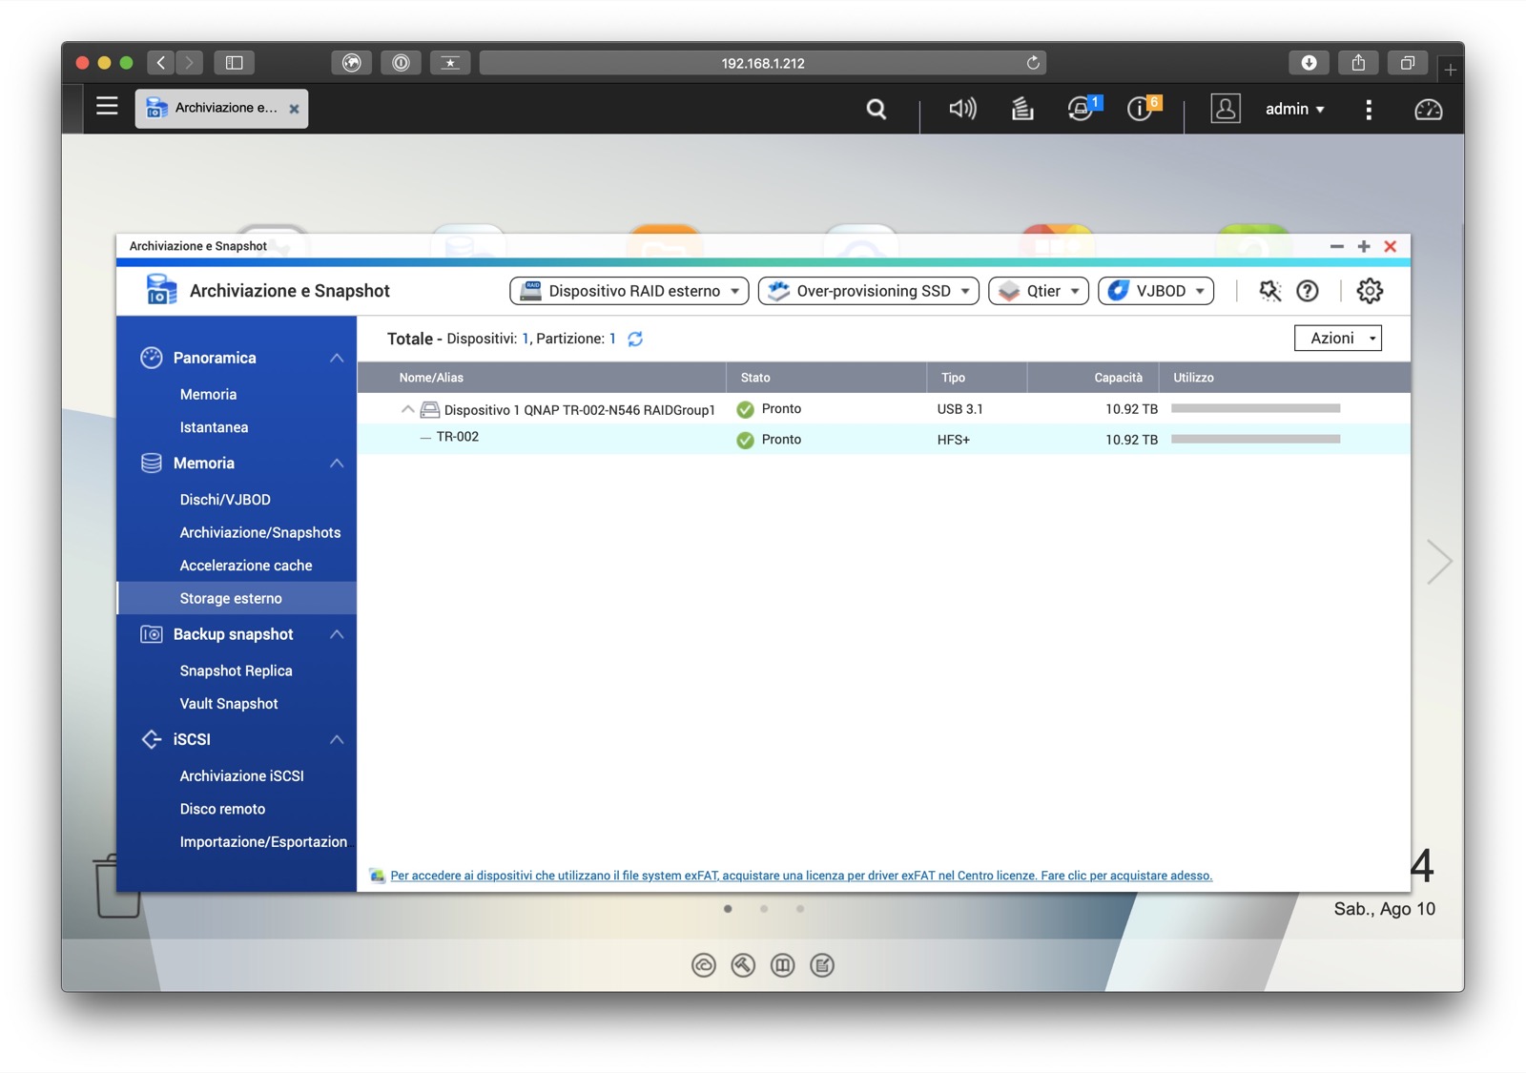1526x1073 pixels.
Task: Open Archiviazione iSCSI page
Action: point(241,775)
